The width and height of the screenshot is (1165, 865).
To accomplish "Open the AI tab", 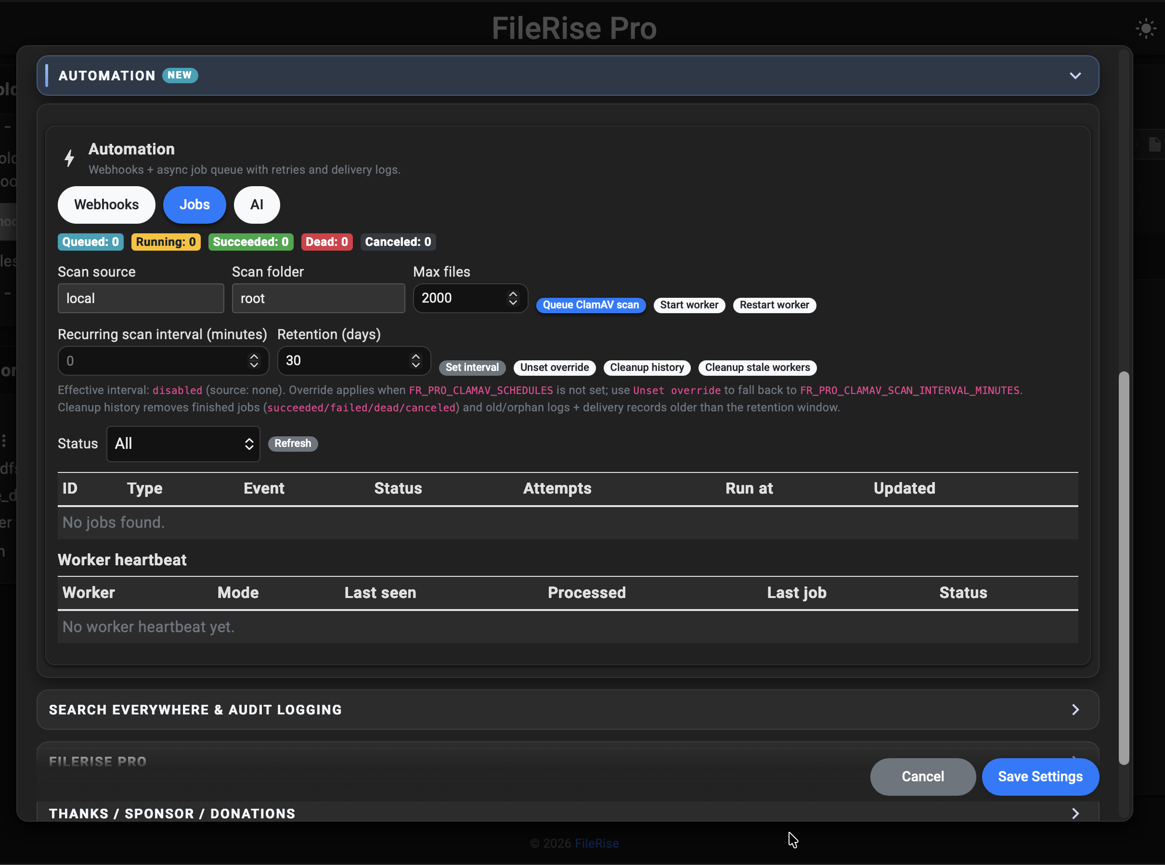I will (x=256, y=205).
